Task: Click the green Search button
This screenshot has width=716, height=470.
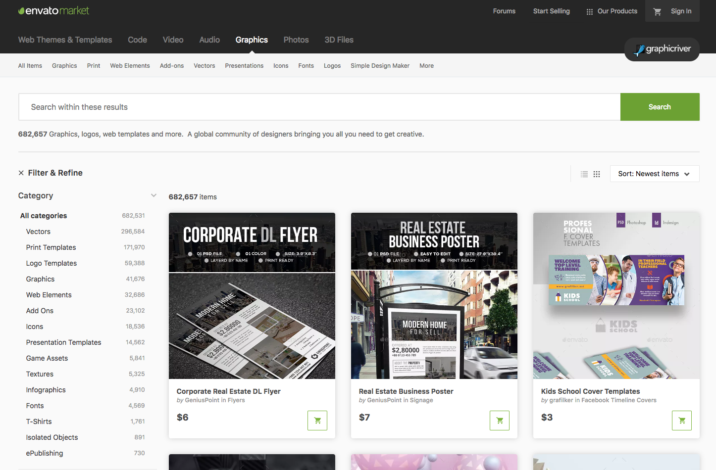Action: (x=660, y=107)
